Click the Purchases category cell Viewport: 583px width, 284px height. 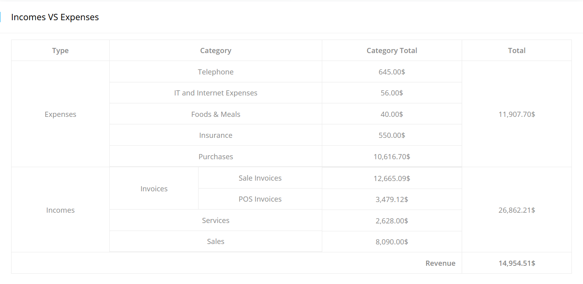pyautogui.click(x=216, y=157)
